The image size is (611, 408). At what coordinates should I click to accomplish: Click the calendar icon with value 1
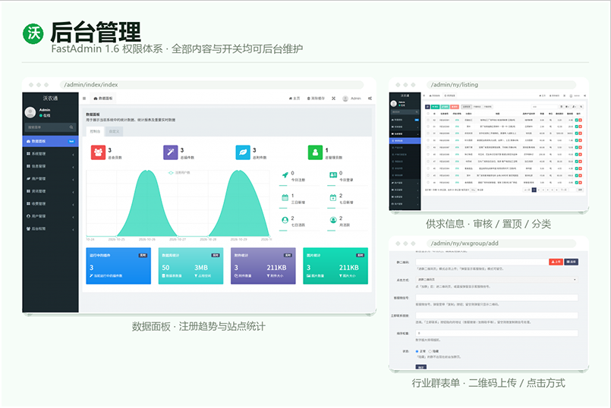coord(285,197)
